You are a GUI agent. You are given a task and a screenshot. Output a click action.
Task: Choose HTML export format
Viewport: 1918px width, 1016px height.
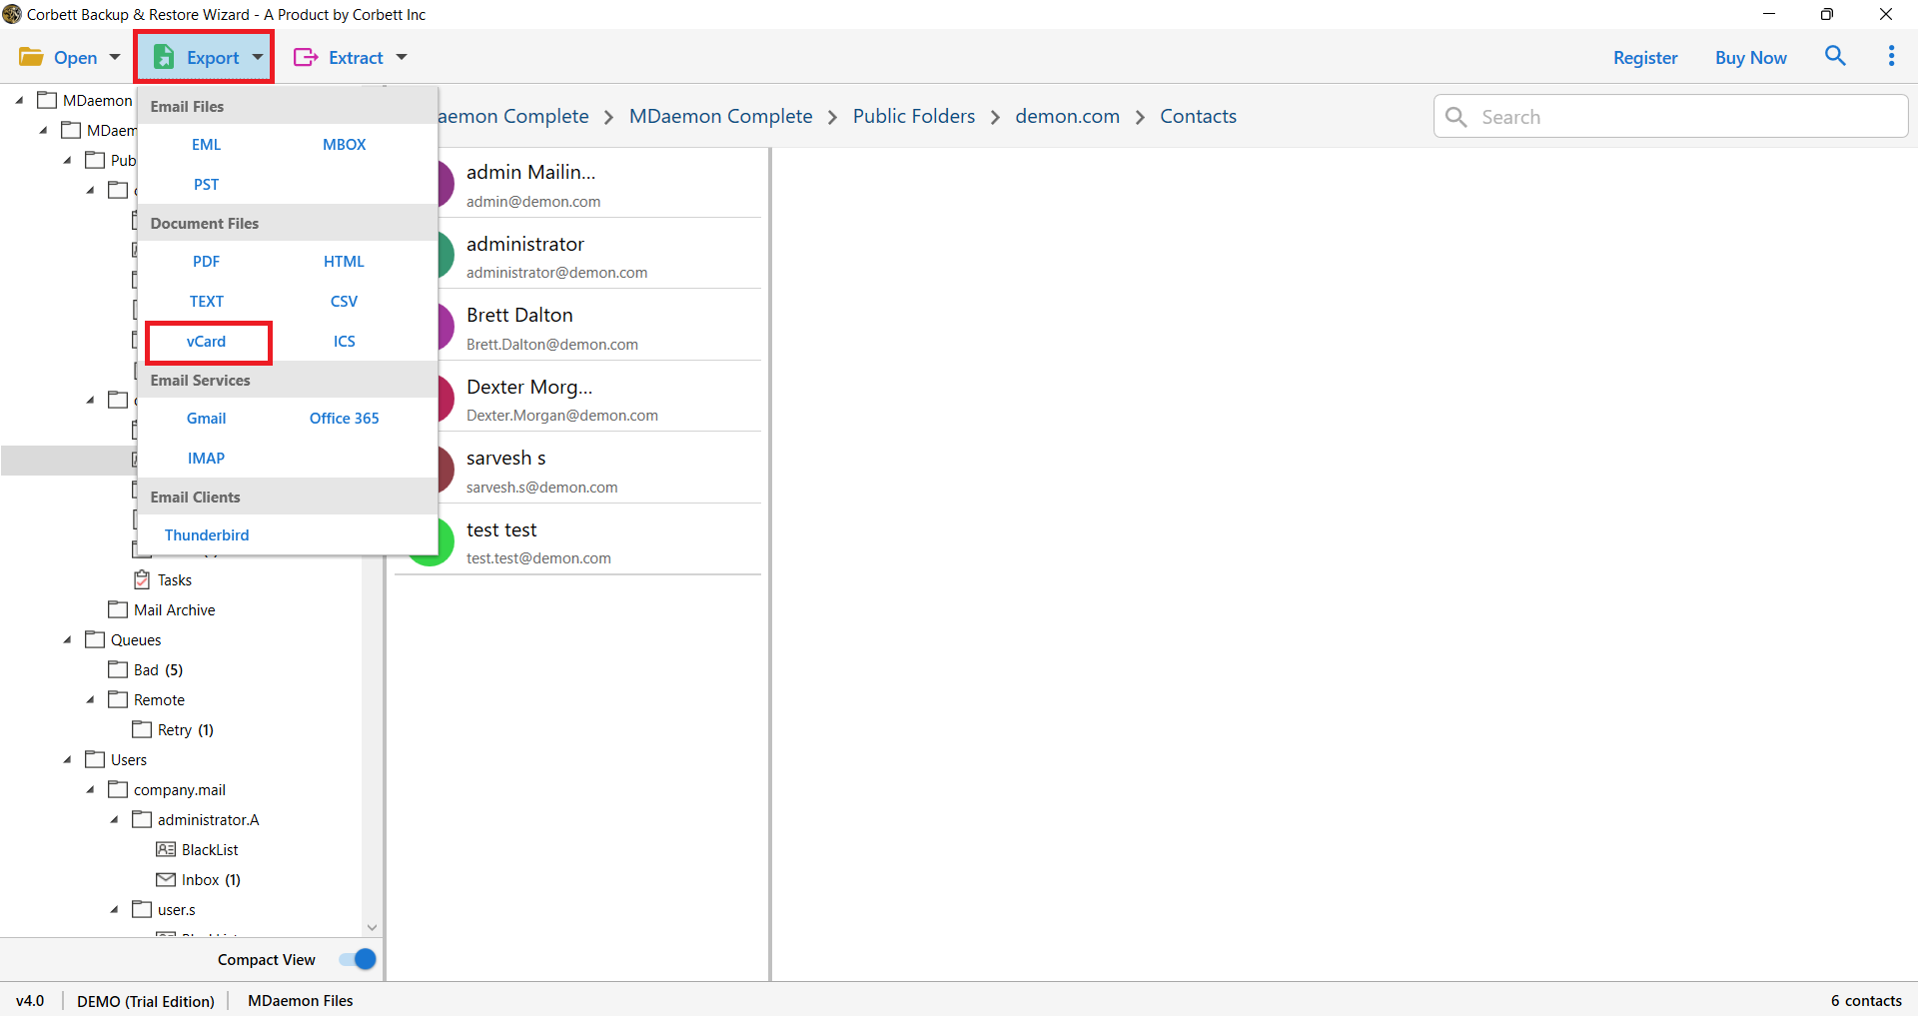pos(344,261)
